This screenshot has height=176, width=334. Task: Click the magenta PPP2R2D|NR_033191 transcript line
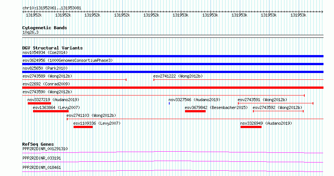173,161
